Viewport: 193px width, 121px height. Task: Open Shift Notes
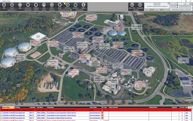point(68,5)
